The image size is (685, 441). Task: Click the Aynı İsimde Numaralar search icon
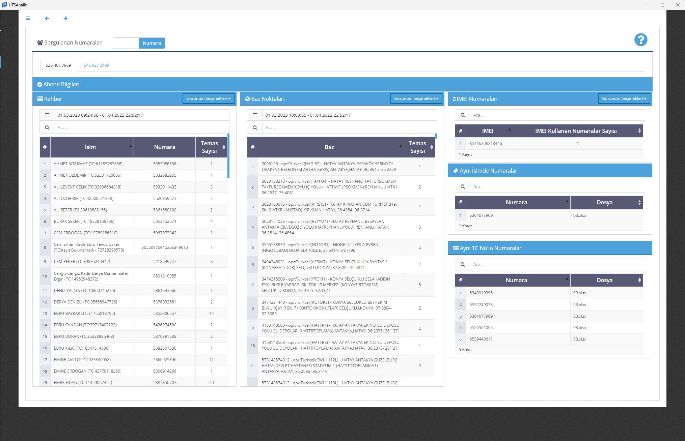point(463,186)
